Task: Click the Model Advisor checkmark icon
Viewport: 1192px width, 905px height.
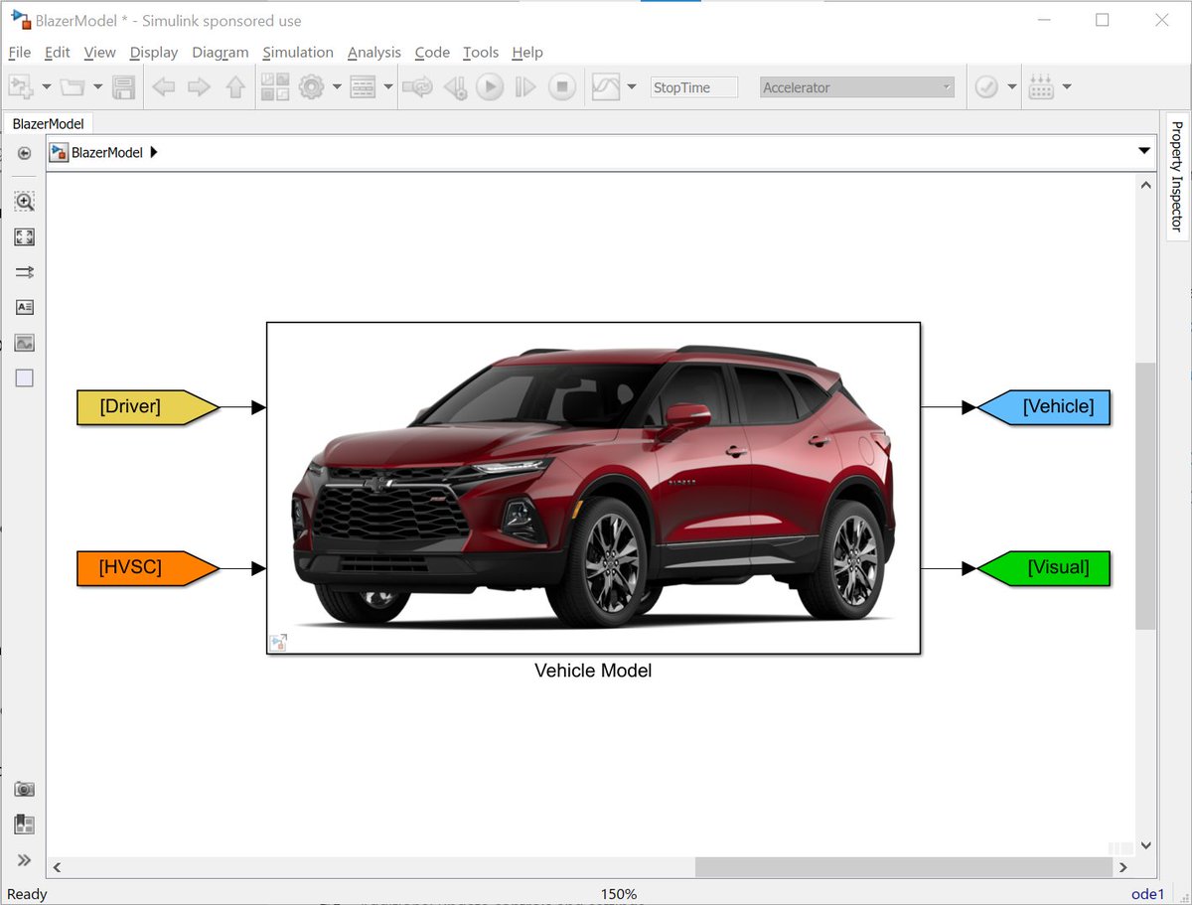Action: [x=986, y=87]
